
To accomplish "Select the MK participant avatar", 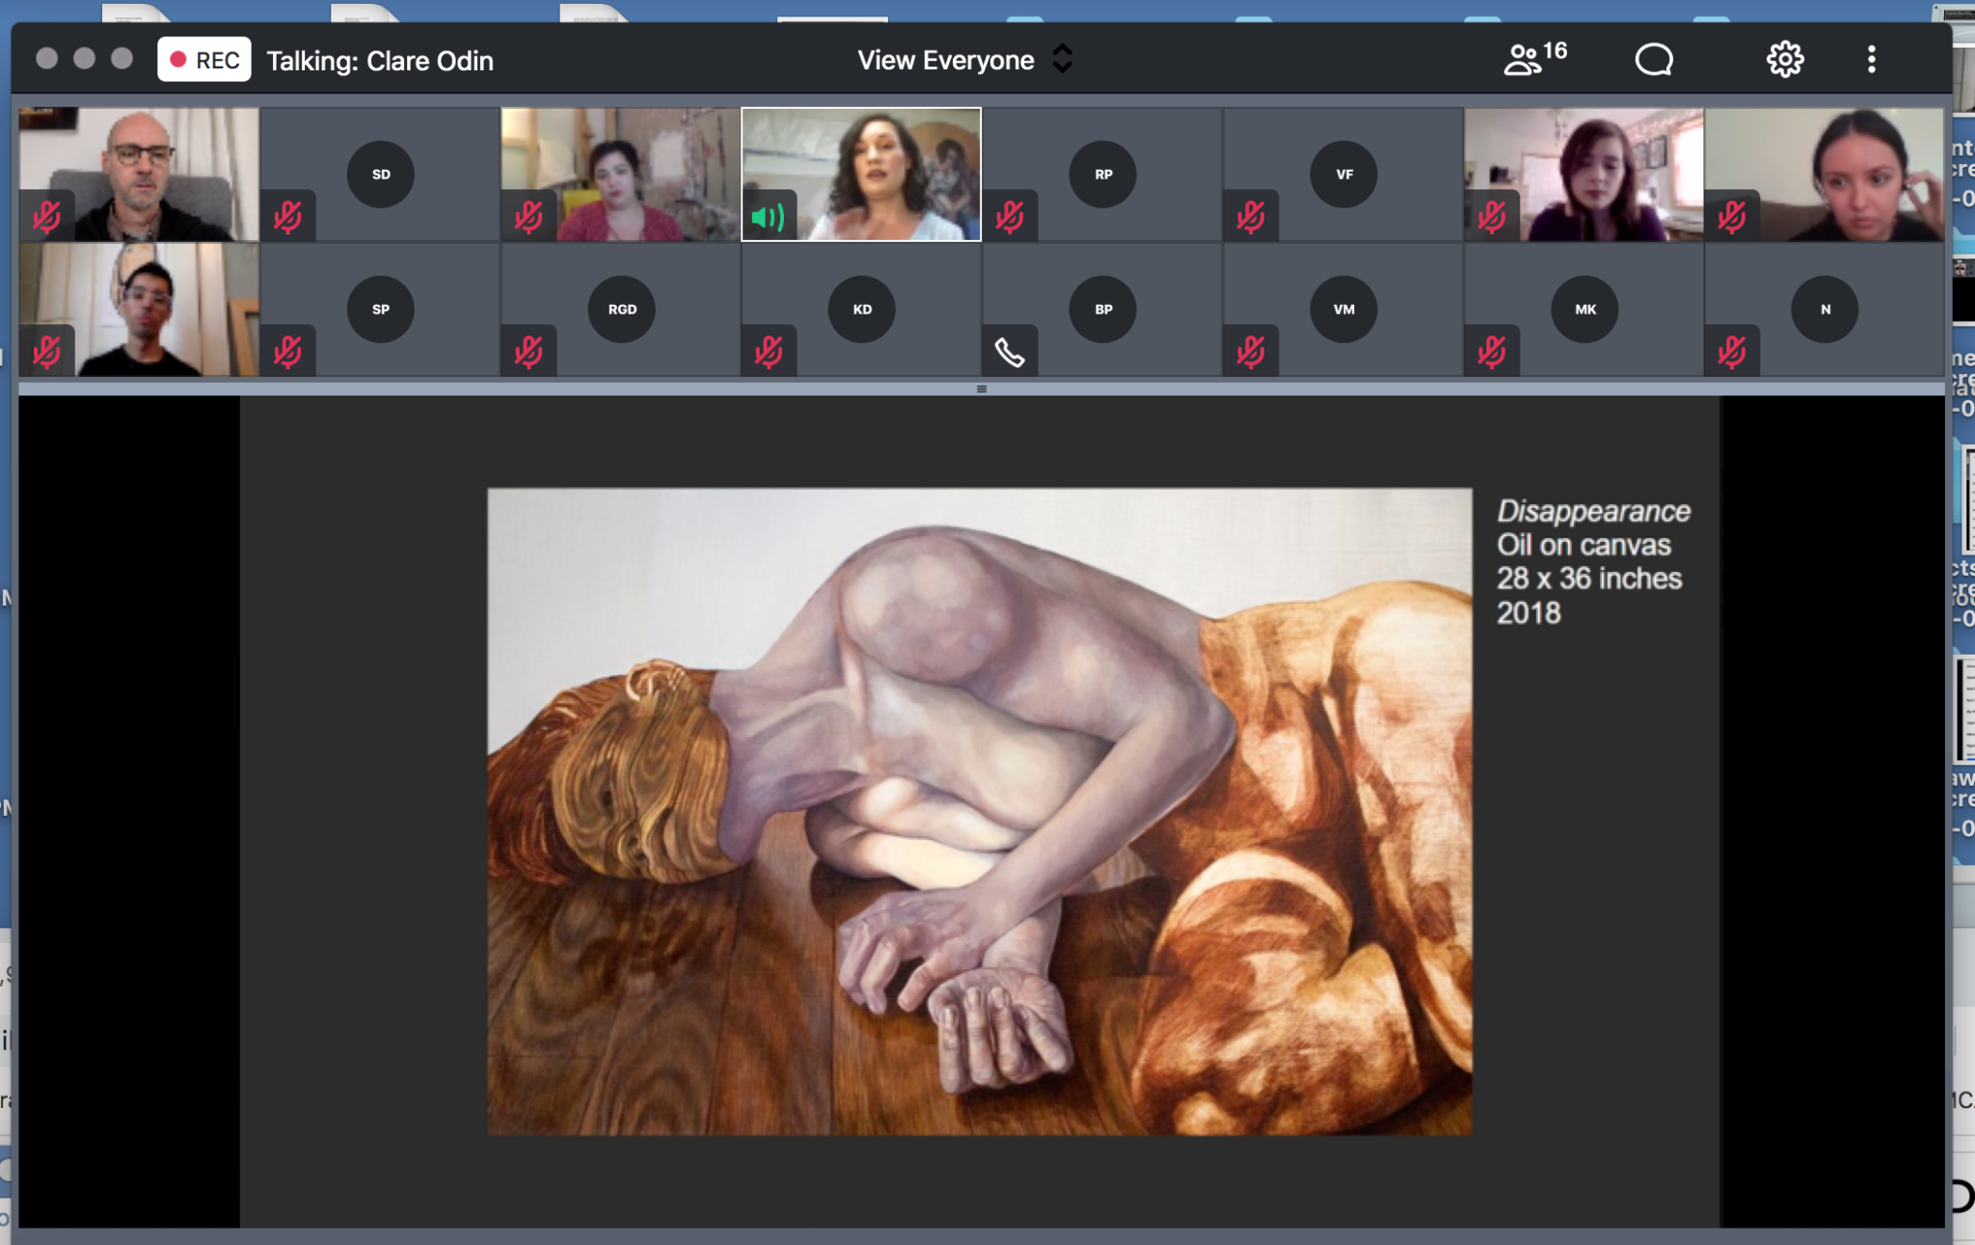I will coord(1584,310).
